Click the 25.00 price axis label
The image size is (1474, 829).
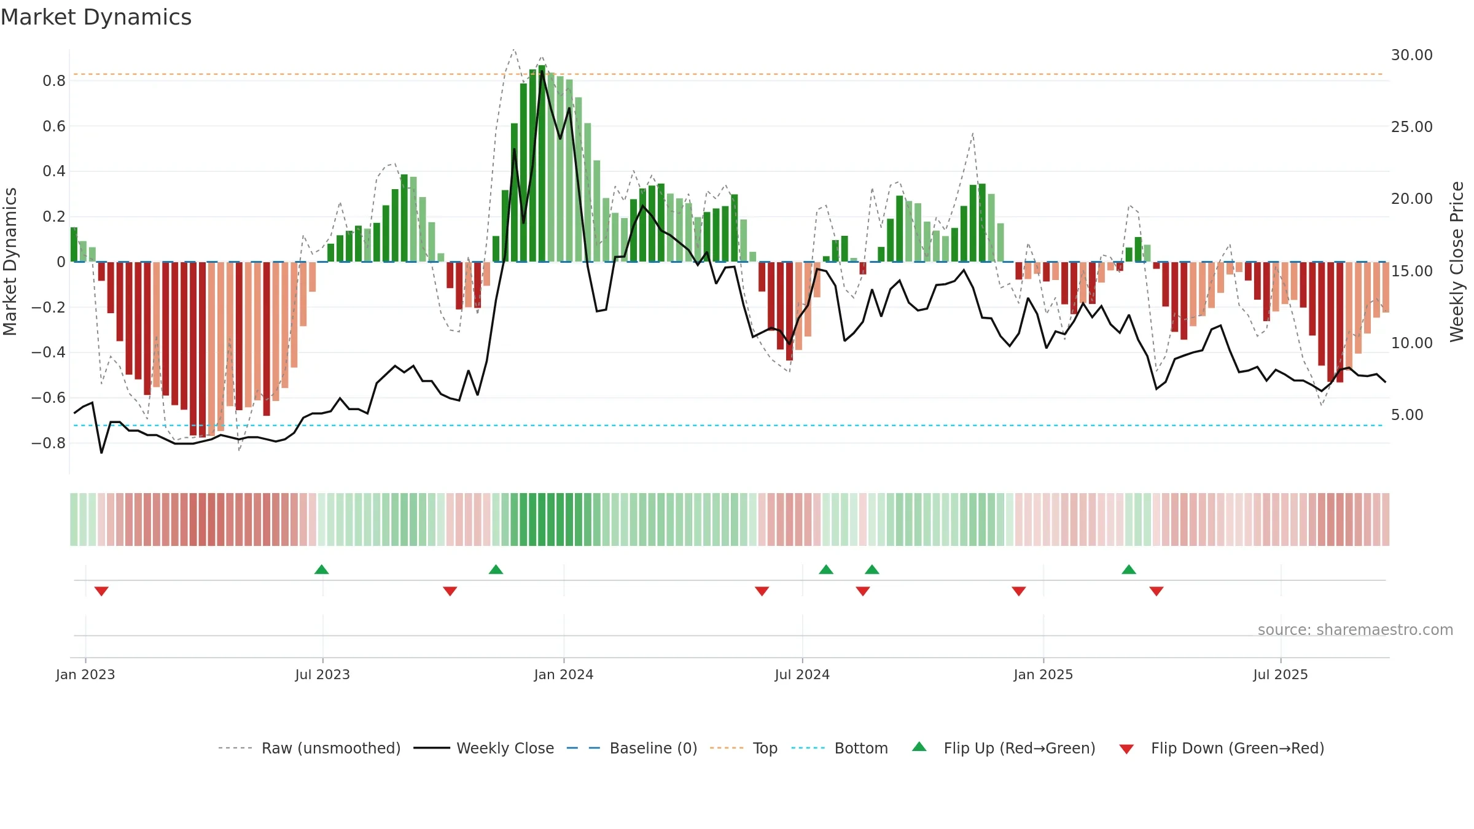1412,127
